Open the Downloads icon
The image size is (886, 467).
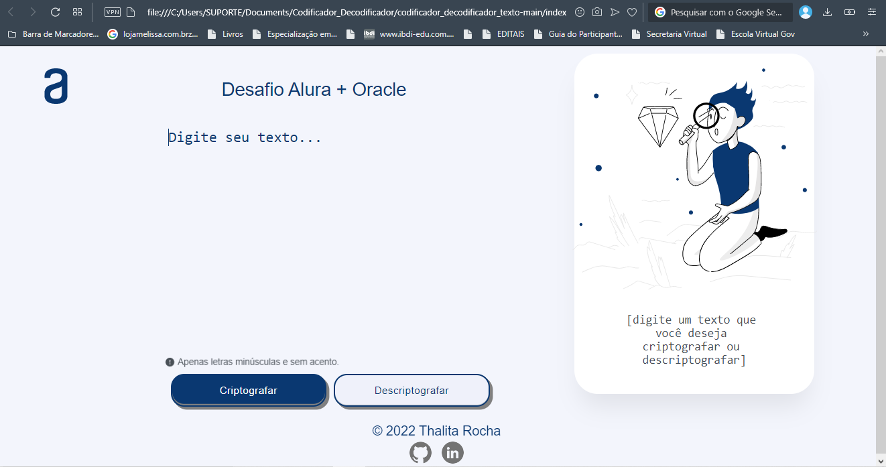pos(828,11)
